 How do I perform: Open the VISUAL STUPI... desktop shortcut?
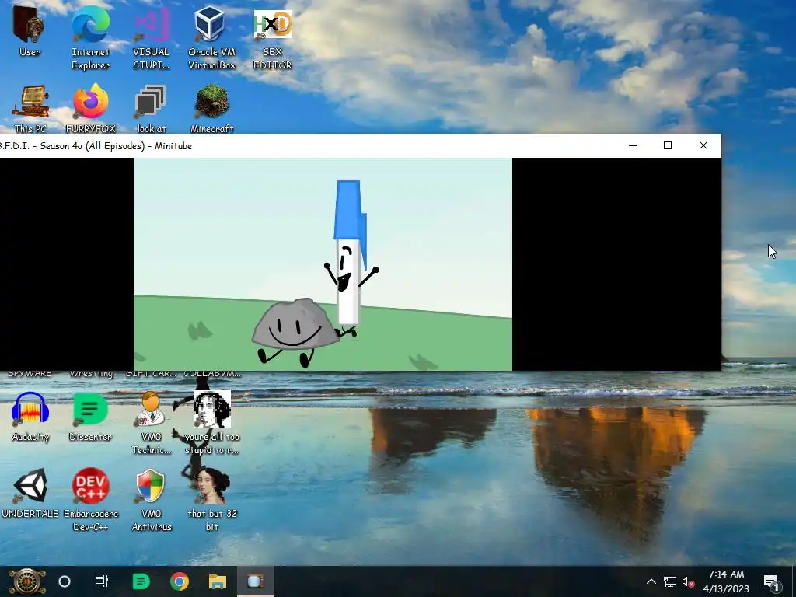click(x=152, y=38)
